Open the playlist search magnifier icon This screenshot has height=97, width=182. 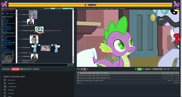[x=78, y=69]
